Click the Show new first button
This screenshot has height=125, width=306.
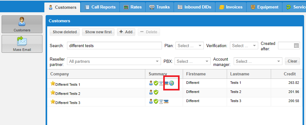click(x=98, y=32)
